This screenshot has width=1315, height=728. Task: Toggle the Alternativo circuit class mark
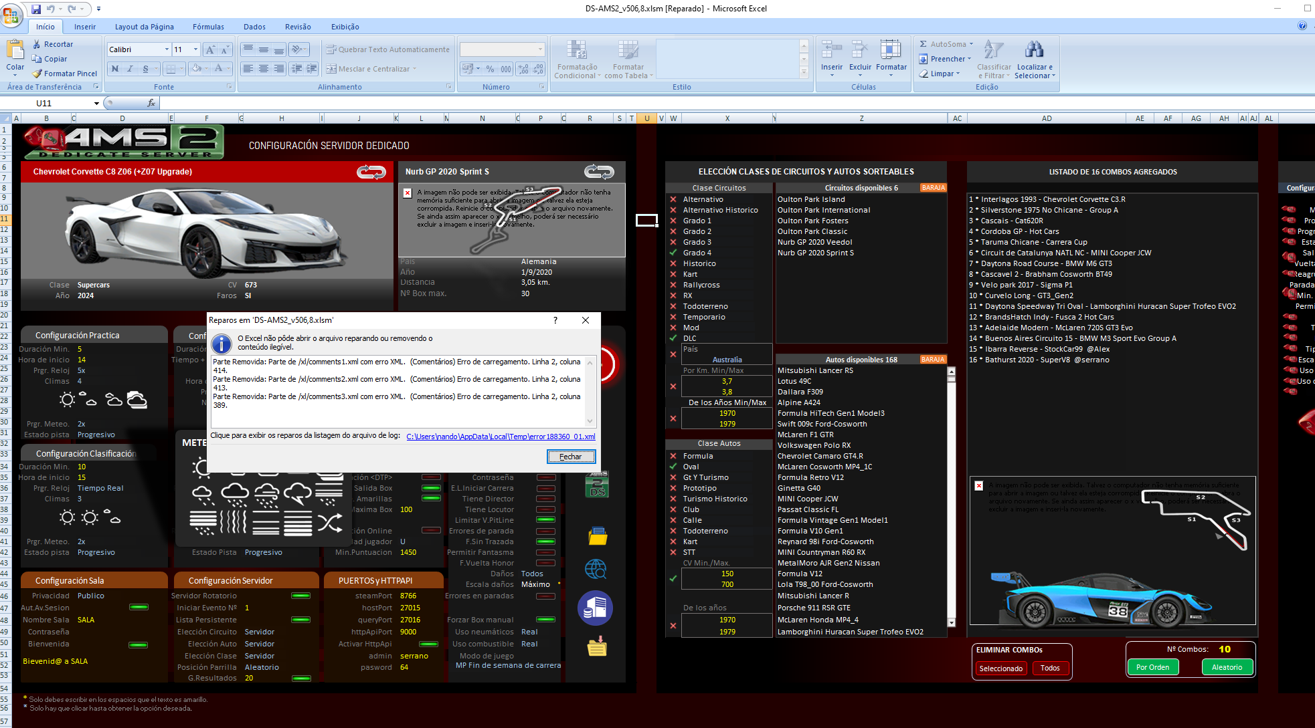[x=673, y=199]
